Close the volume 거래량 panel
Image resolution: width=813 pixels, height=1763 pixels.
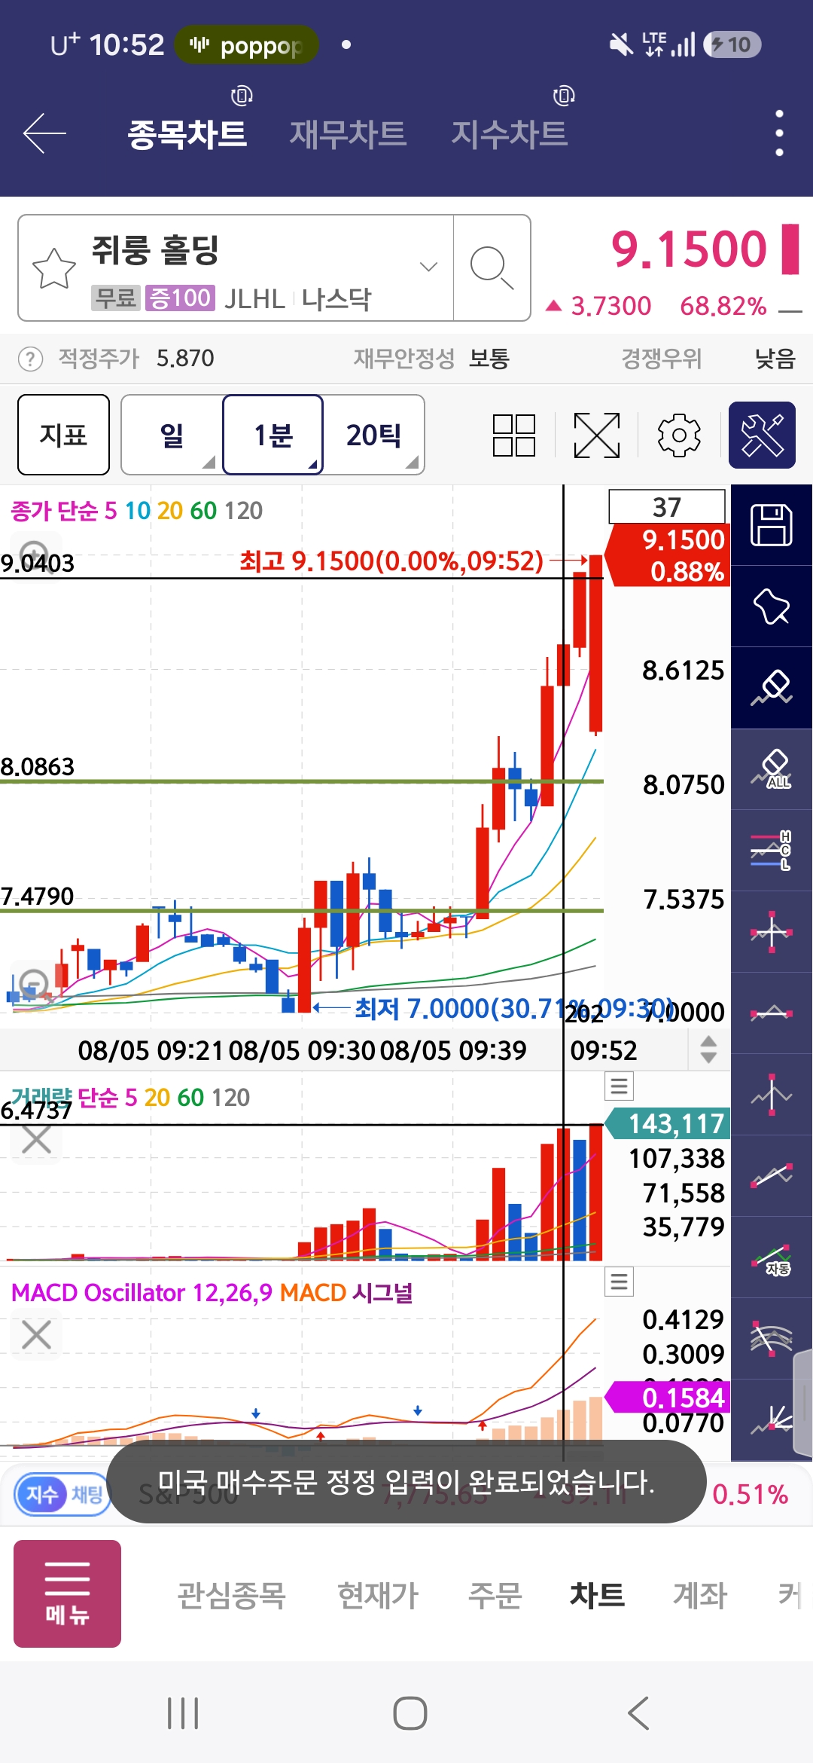click(x=36, y=1139)
